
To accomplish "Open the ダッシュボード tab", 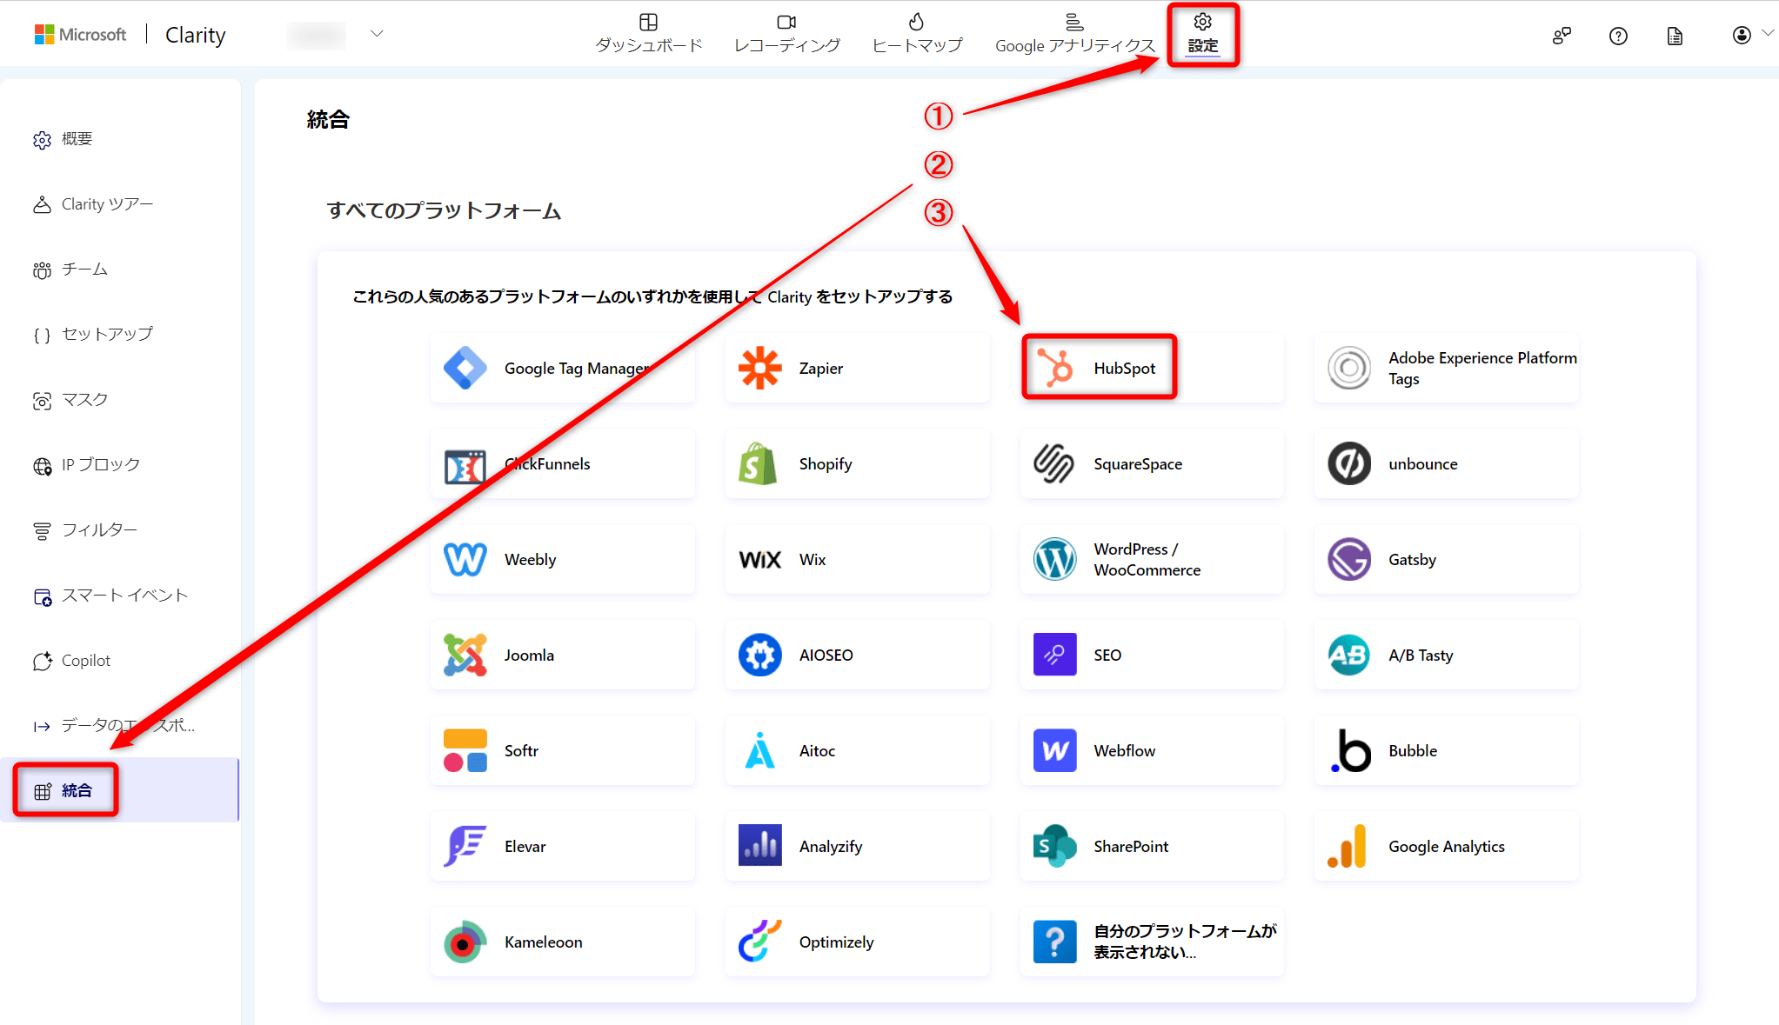I will (x=648, y=33).
